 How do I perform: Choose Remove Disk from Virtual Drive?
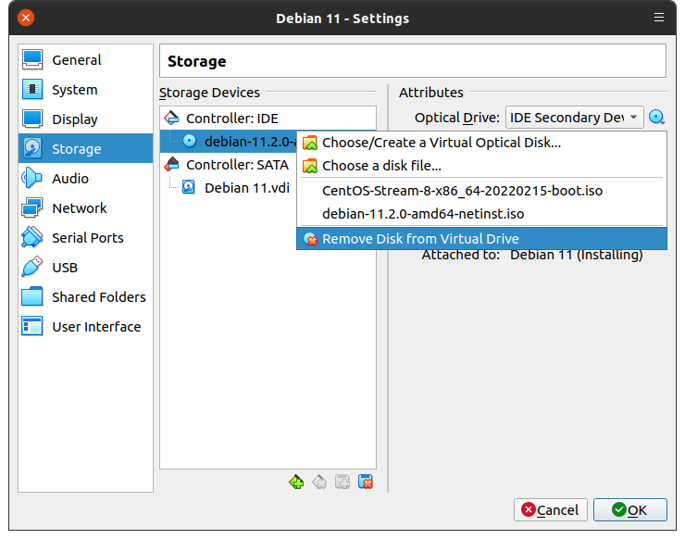click(x=420, y=239)
